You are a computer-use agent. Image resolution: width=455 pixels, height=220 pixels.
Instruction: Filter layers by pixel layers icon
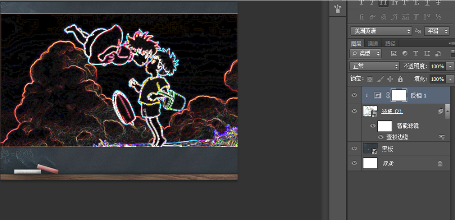394,54
